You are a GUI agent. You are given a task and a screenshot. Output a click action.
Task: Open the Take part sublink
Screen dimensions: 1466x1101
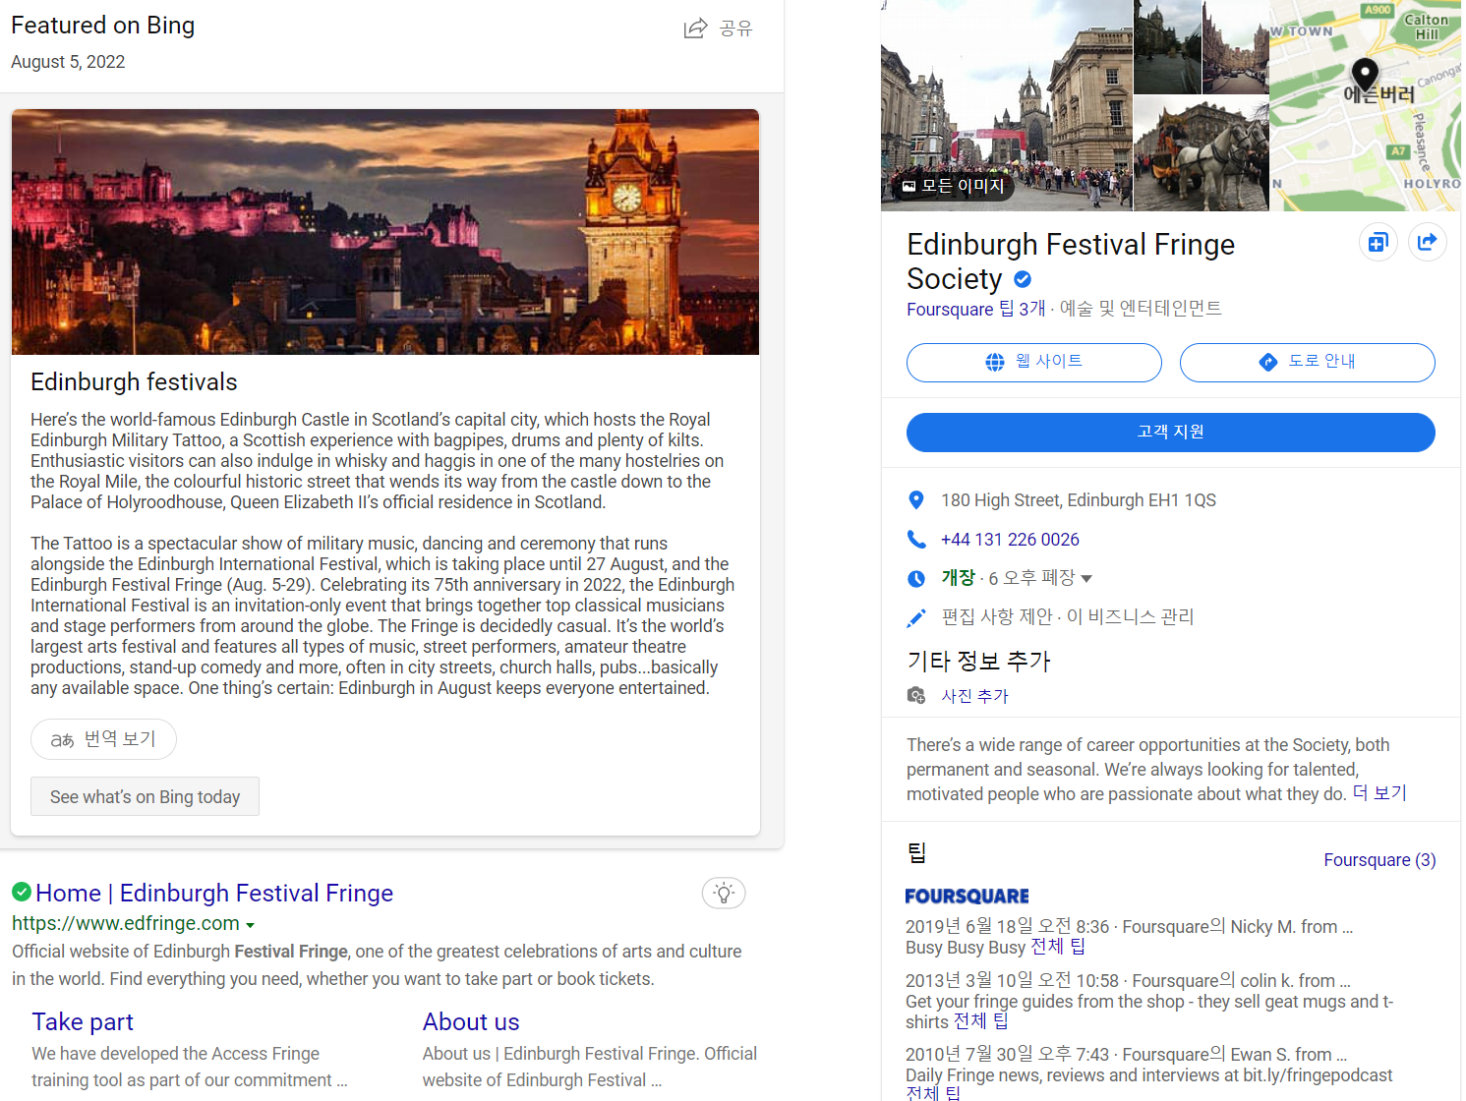(83, 1022)
